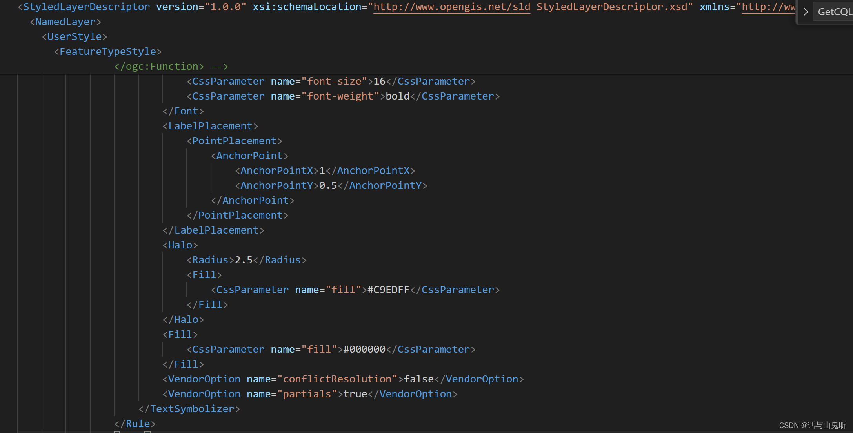This screenshot has width=853, height=433.
Task: Click partials VendorOption true value
Action: pos(355,394)
